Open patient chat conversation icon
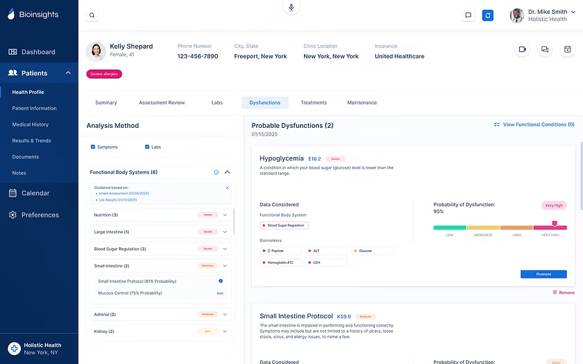This screenshot has height=364, width=583. coord(545,49)
